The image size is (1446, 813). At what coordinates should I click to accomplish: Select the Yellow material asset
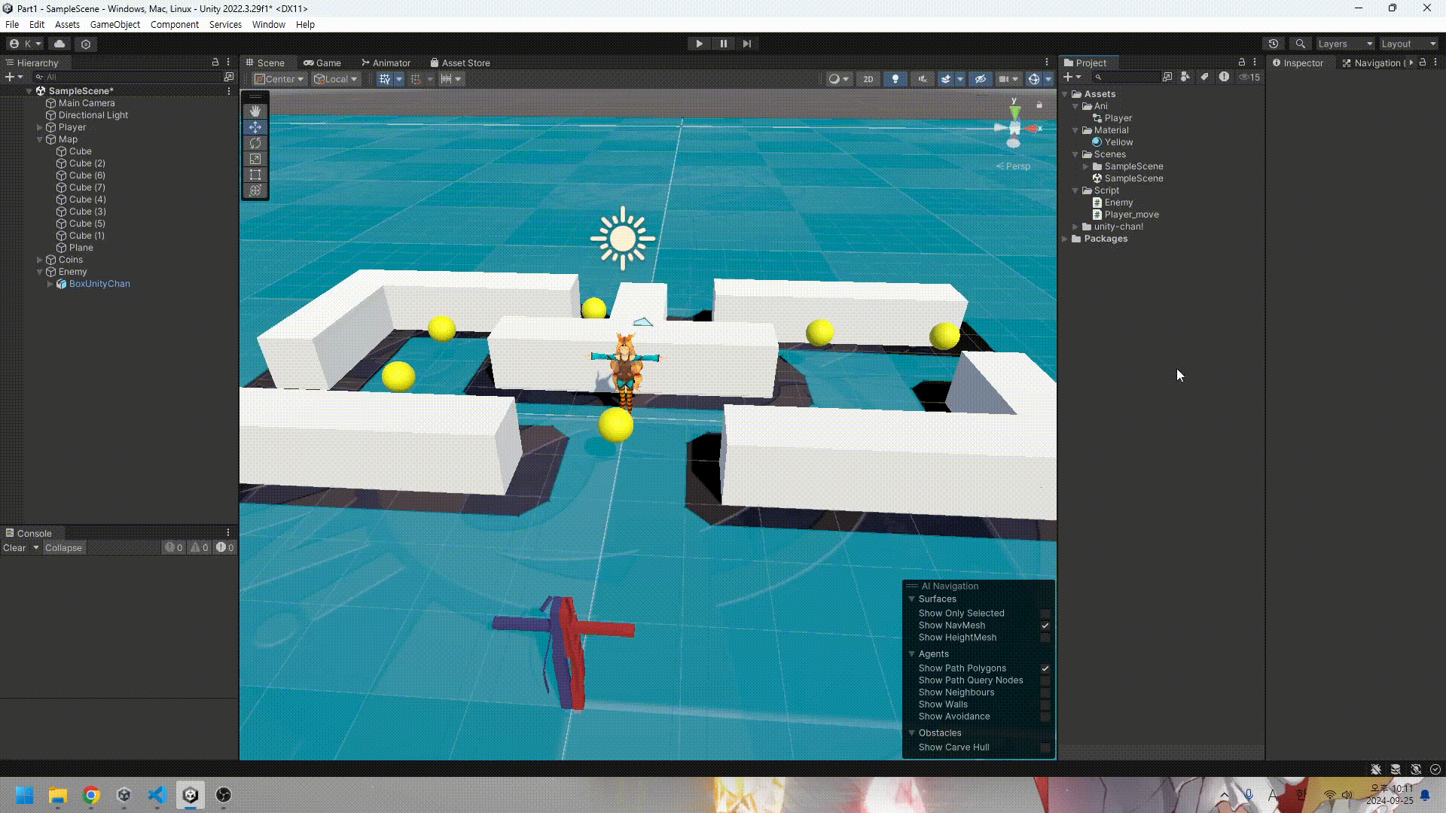(x=1118, y=142)
